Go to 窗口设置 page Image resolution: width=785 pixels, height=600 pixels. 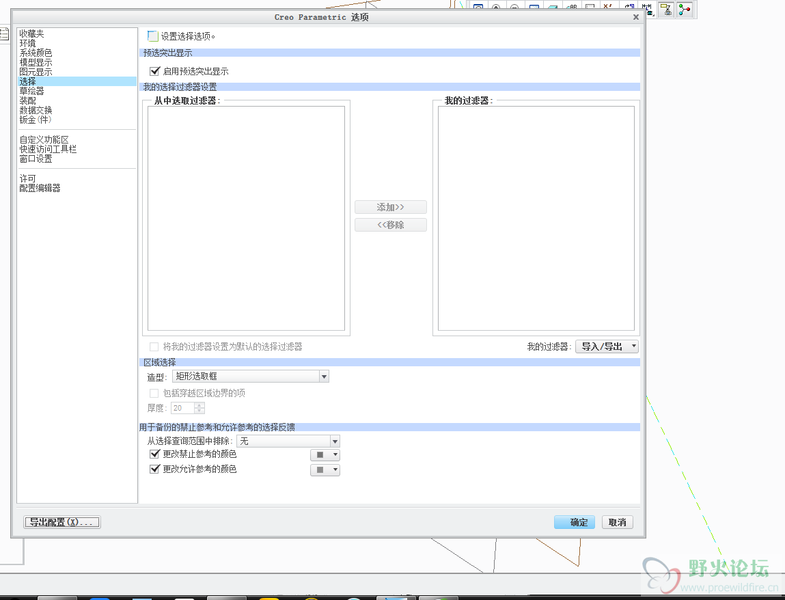pyautogui.click(x=36, y=159)
